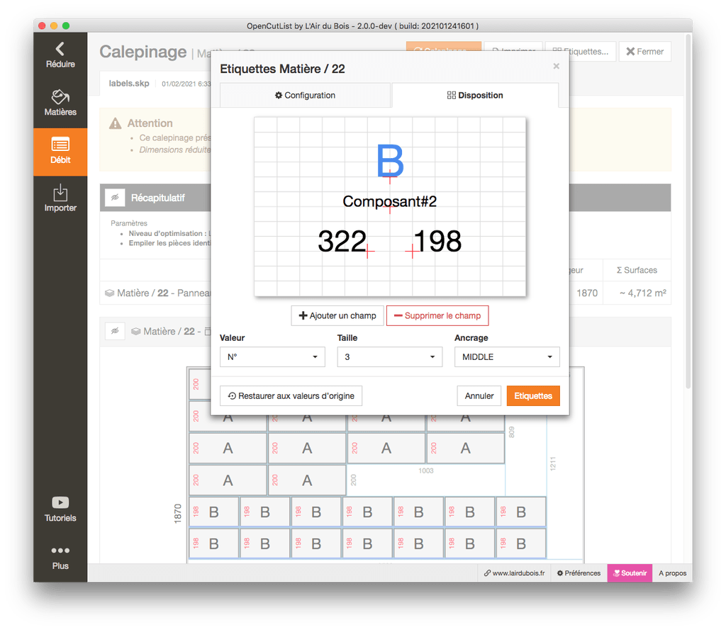The image size is (726, 630).
Task: Toggle visibility of the Récapitulatif section
Action: (x=115, y=198)
